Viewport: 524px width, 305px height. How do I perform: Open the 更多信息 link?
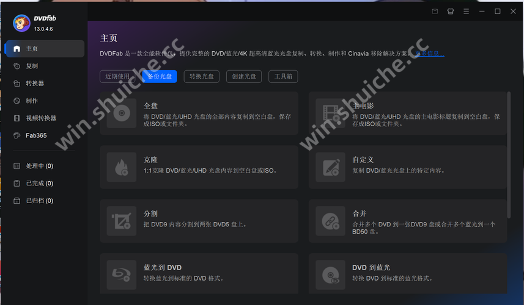point(430,53)
